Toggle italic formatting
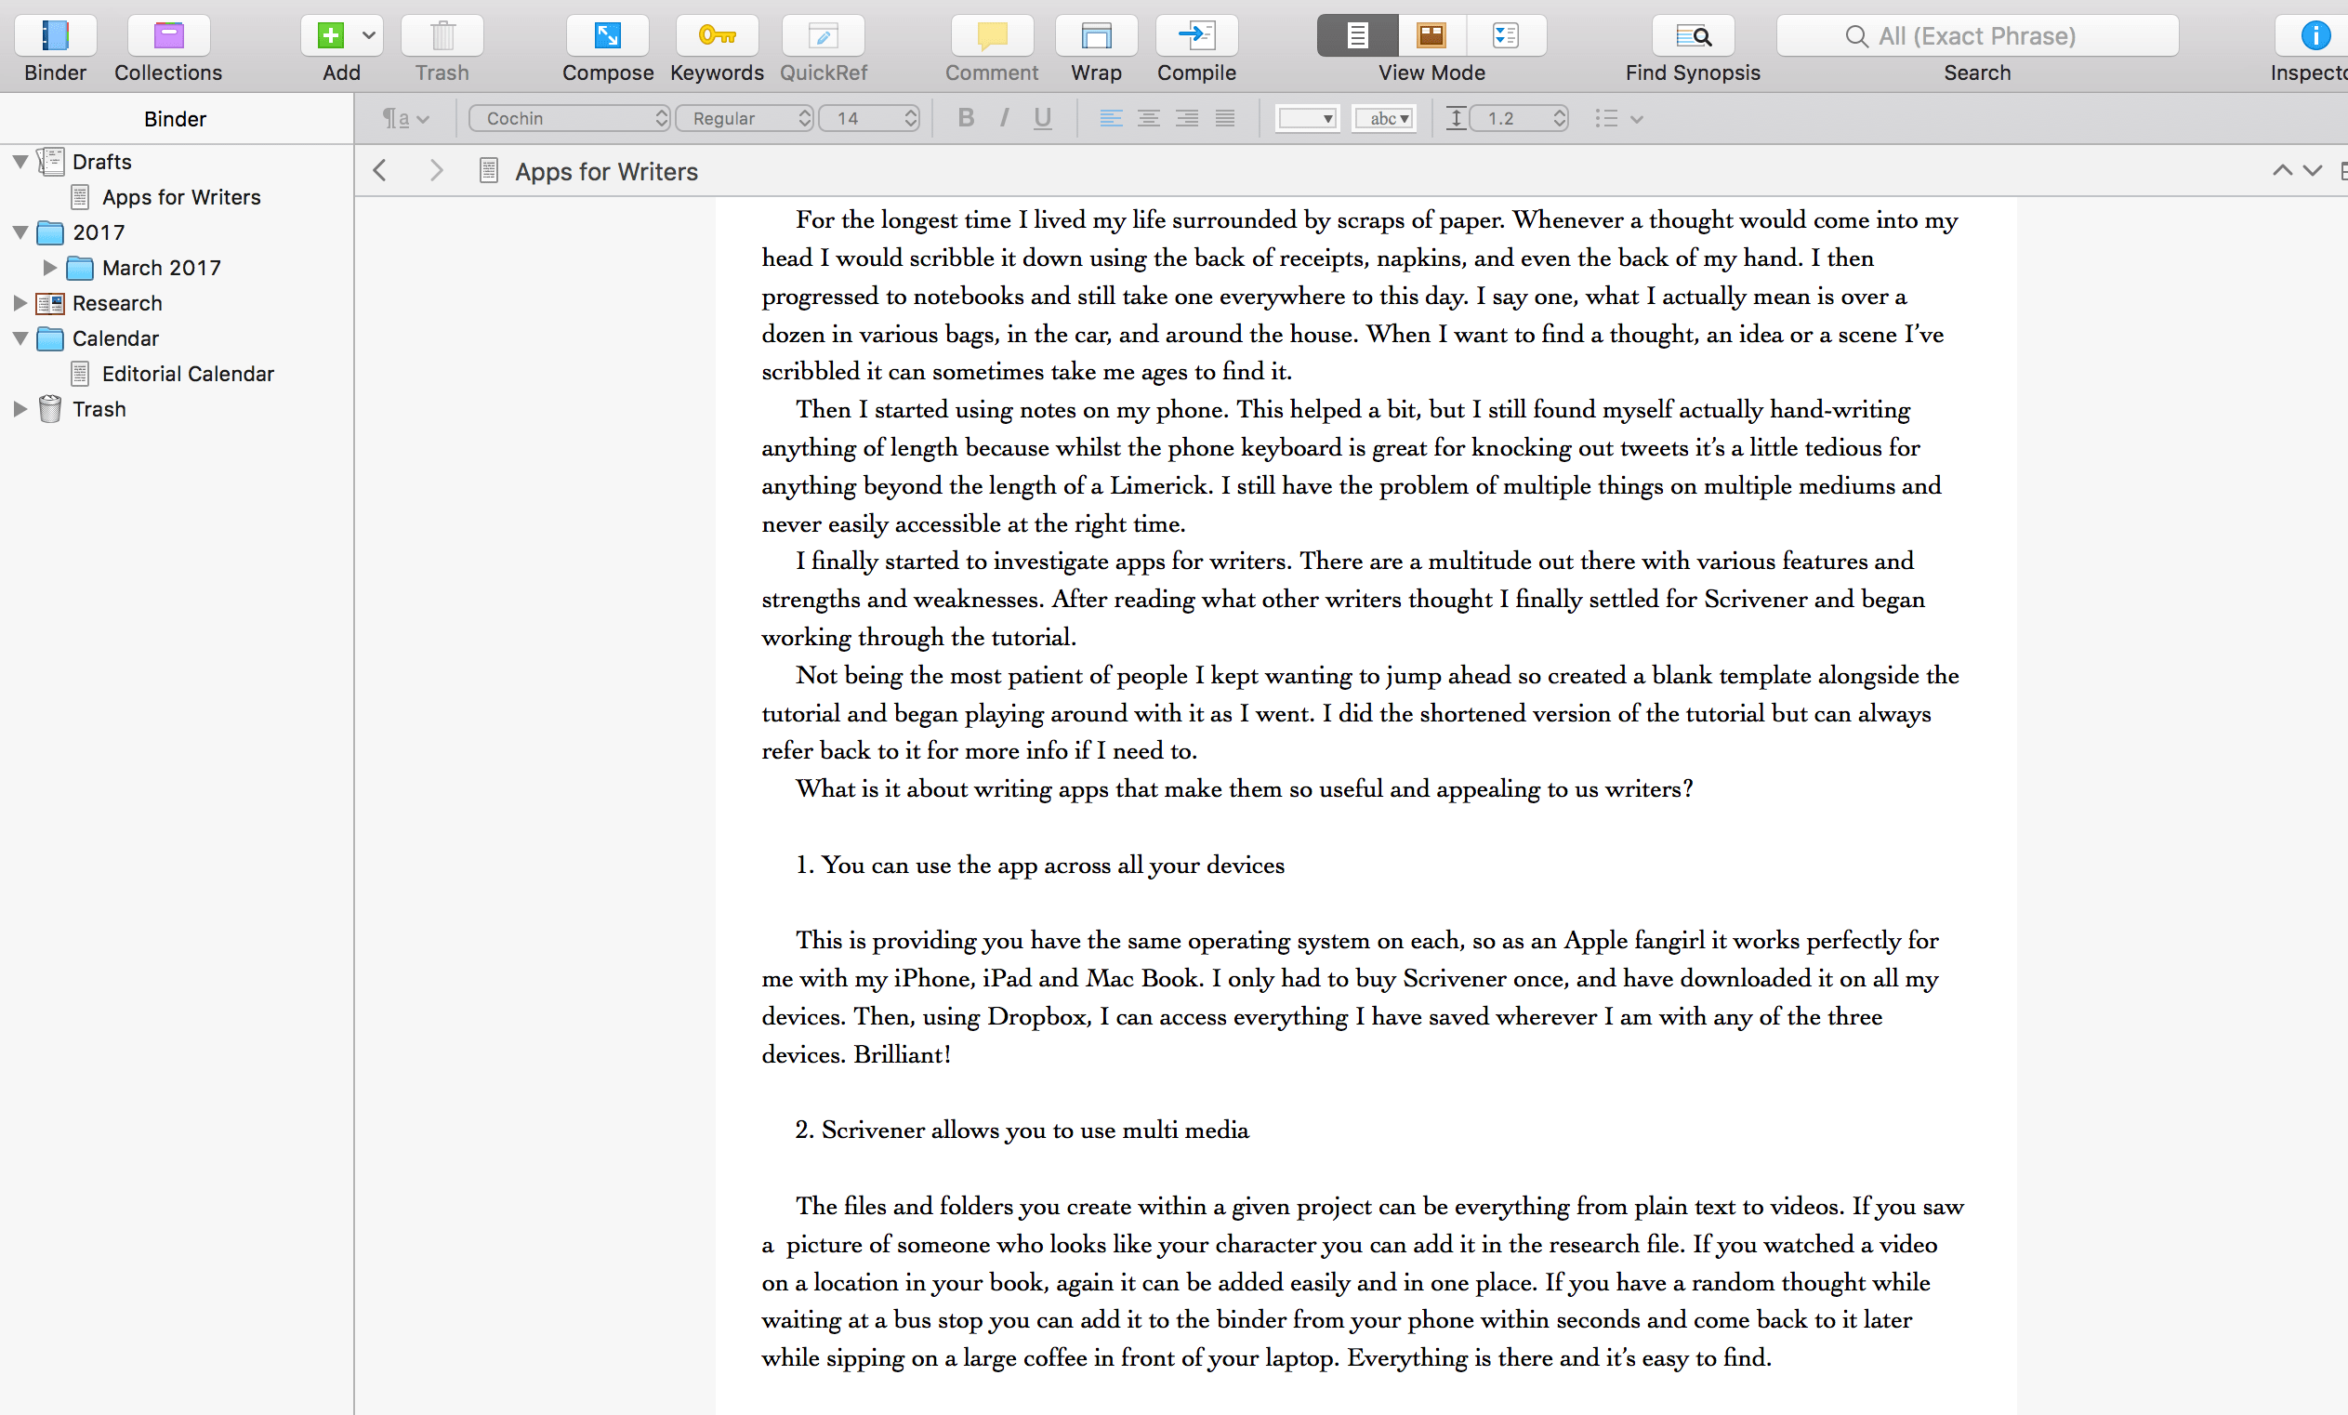The width and height of the screenshot is (2348, 1415). pyautogui.click(x=1003, y=118)
